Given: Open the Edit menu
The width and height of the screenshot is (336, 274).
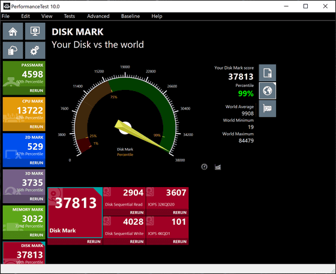Looking at the screenshot, I should (x=25, y=16).
